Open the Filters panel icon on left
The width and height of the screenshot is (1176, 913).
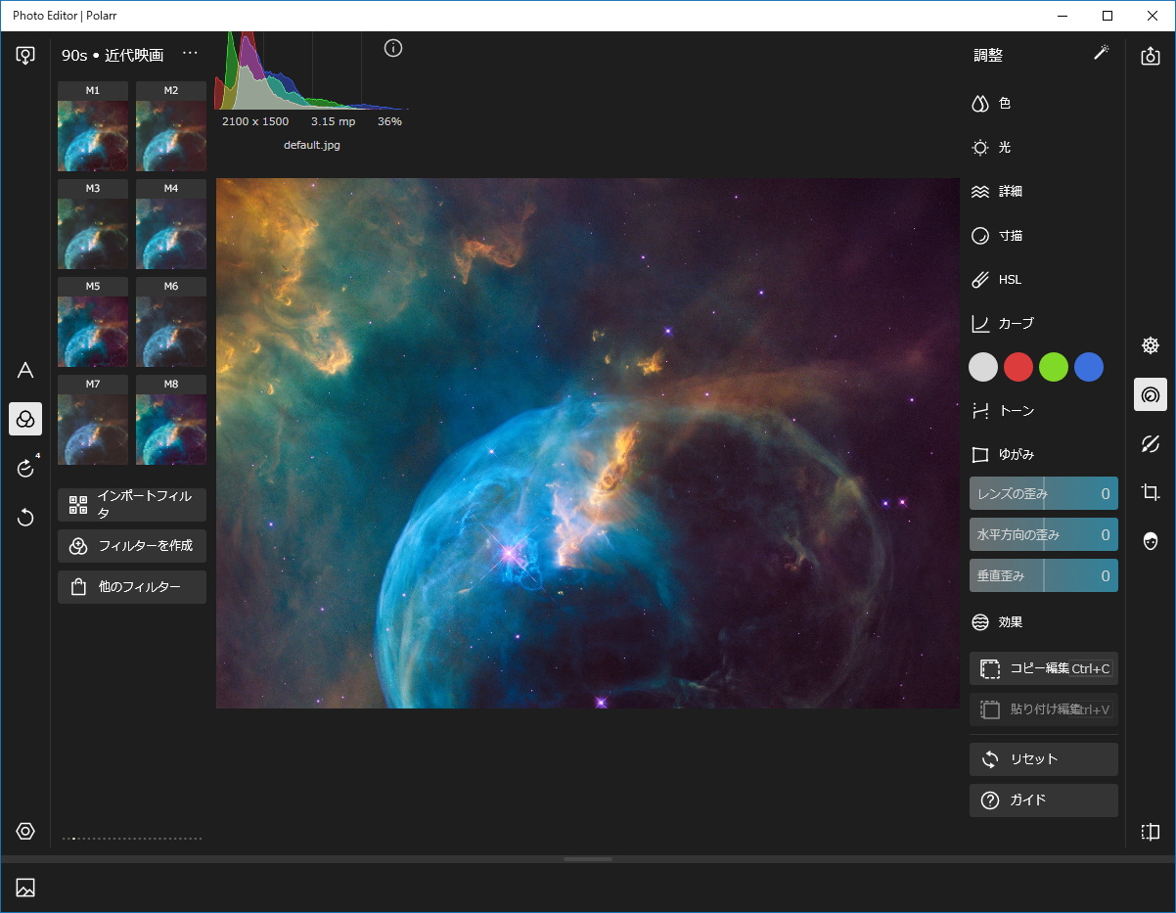(x=25, y=419)
